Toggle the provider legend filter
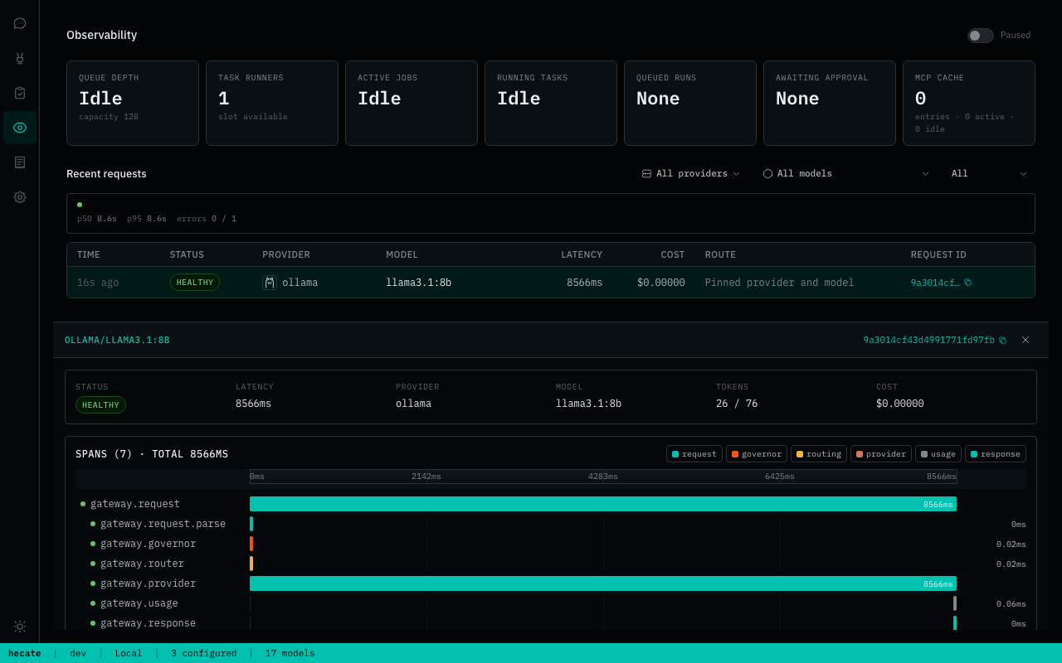The width and height of the screenshot is (1062, 663). (881, 454)
